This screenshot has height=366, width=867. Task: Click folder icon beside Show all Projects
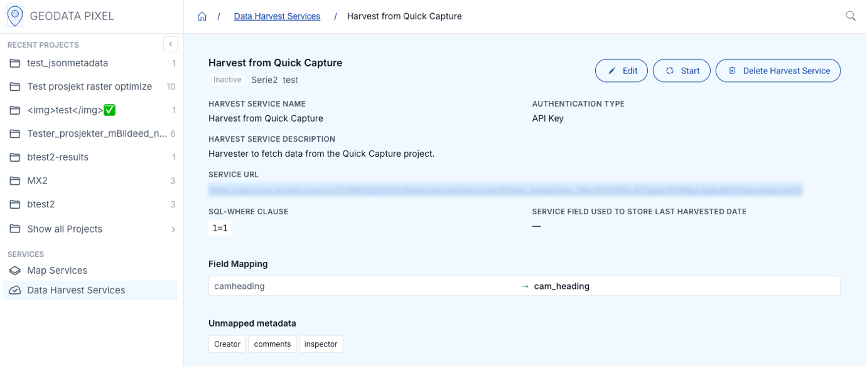(15, 229)
